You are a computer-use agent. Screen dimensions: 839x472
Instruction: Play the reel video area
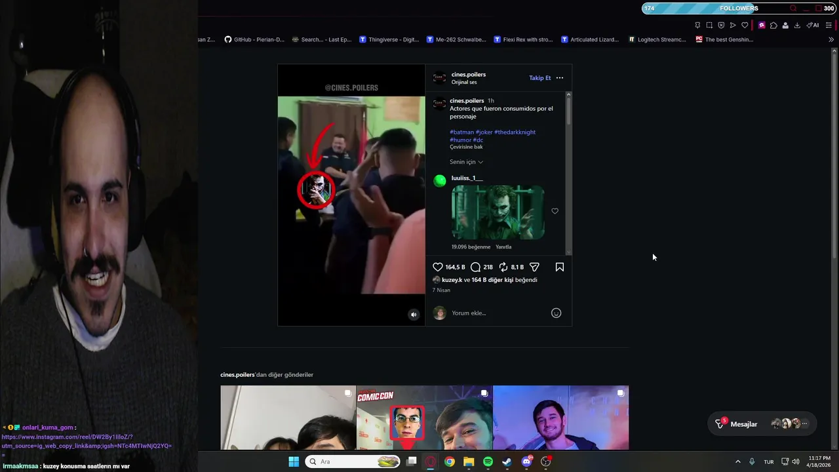351,195
